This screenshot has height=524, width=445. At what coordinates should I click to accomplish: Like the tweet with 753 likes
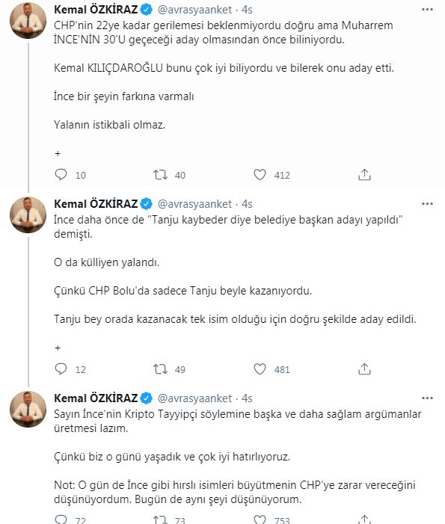(260, 520)
